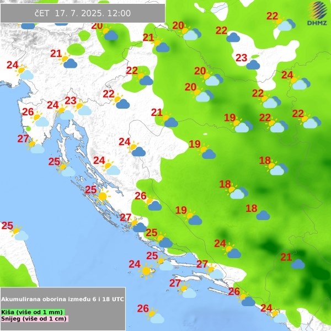This screenshot has width=331, height=331.
Task: Select the plain cloud icon beside 21
Action: [298, 264]
